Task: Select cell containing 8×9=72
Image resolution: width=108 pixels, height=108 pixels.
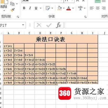Action: coord(82,83)
